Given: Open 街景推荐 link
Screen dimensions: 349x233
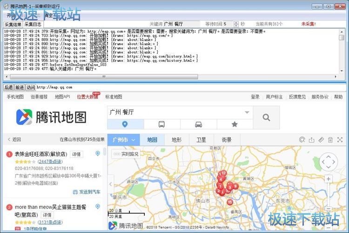Looking at the screenshot, I should click(39, 97).
